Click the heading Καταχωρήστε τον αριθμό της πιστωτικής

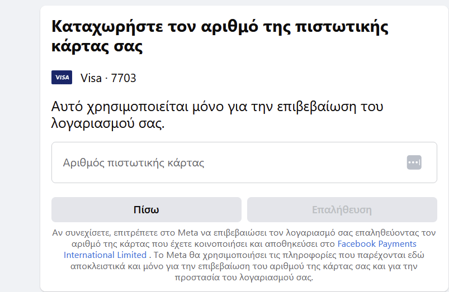pos(220,27)
